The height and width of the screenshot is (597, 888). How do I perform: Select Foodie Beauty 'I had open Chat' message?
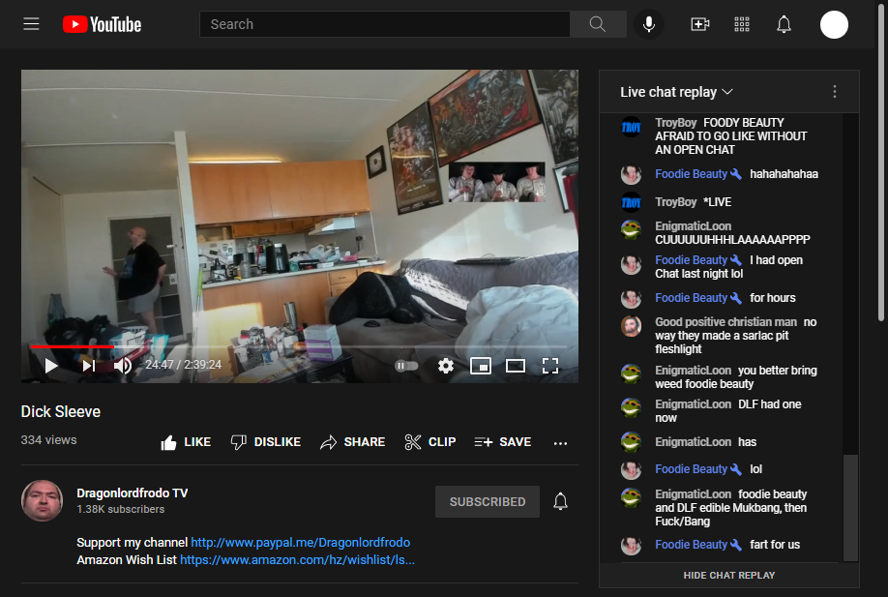[x=729, y=267]
